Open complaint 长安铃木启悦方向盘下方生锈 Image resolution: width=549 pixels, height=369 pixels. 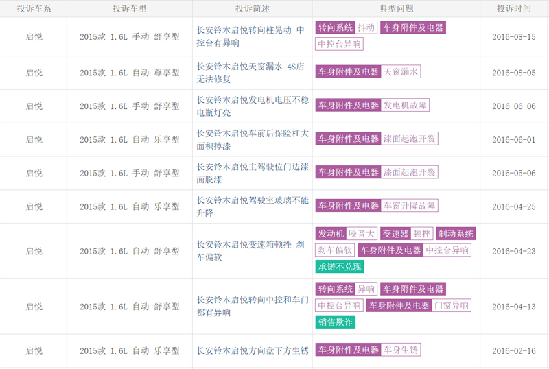pyautogui.click(x=253, y=350)
